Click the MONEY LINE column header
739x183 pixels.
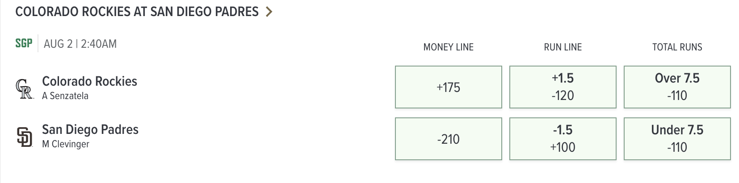pos(449,47)
